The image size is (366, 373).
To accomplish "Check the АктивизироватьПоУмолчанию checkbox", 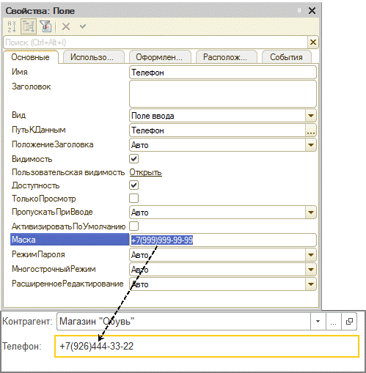I will (x=133, y=226).
